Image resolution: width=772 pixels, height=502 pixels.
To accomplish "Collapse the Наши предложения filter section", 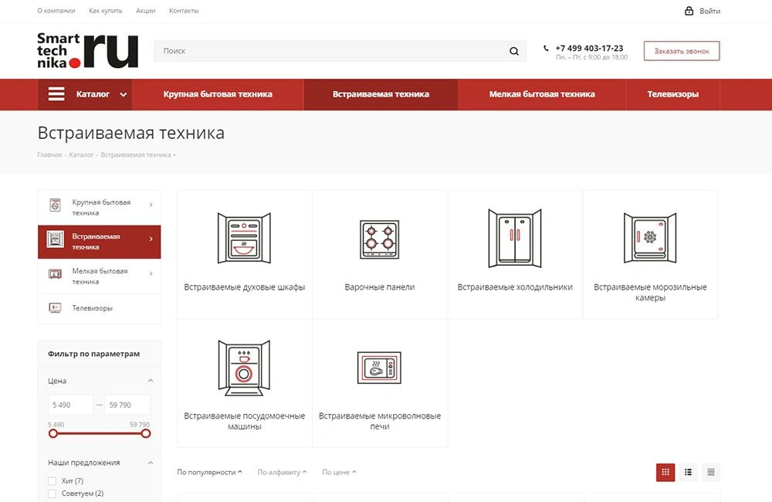I will coord(151,463).
